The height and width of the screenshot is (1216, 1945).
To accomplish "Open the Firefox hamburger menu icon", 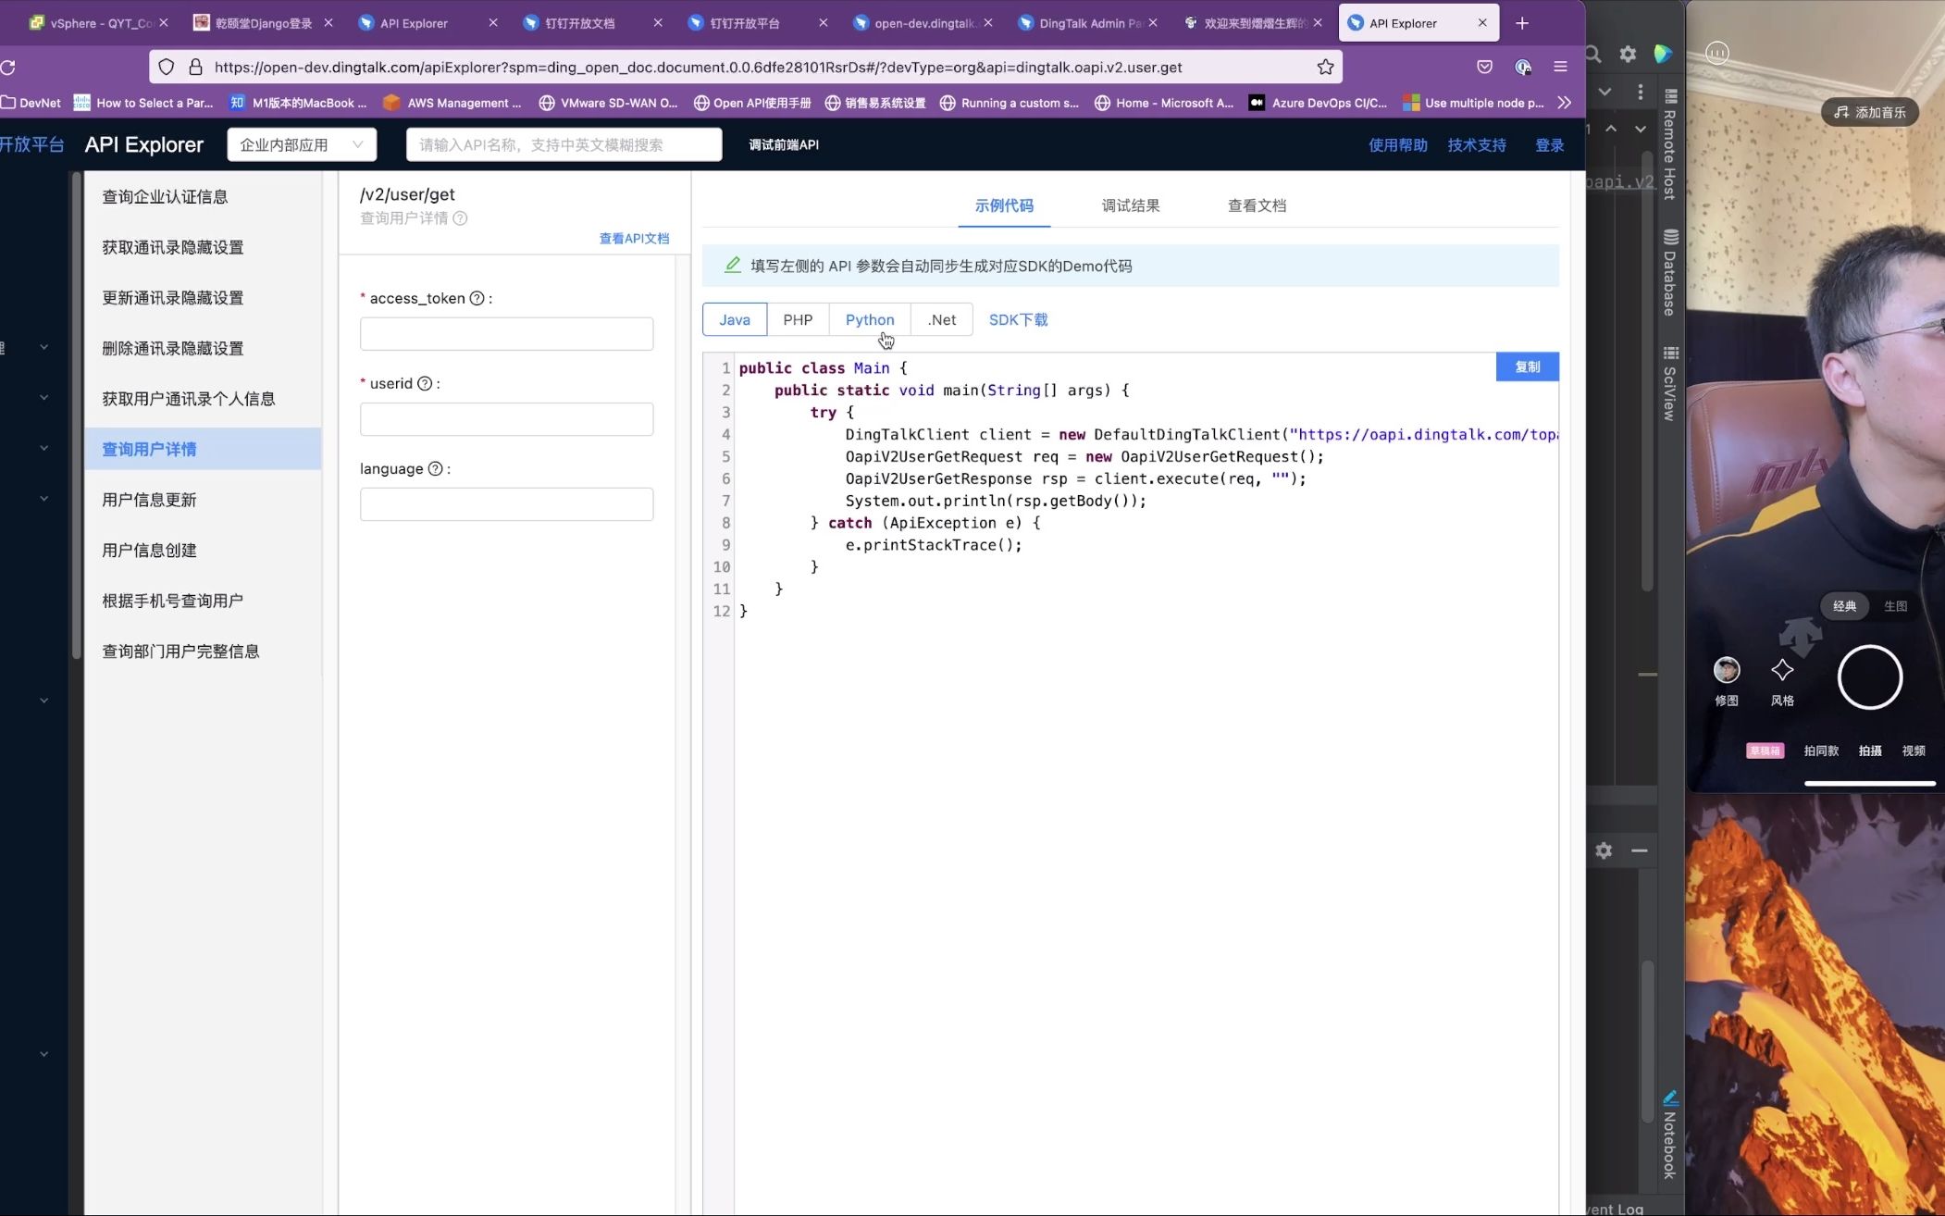I will pos(1560,67).
